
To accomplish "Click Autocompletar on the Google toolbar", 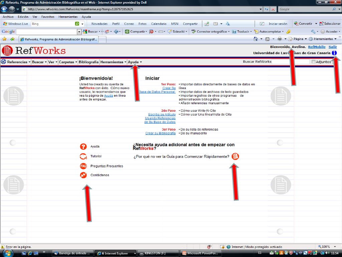I will click(269, 31).
